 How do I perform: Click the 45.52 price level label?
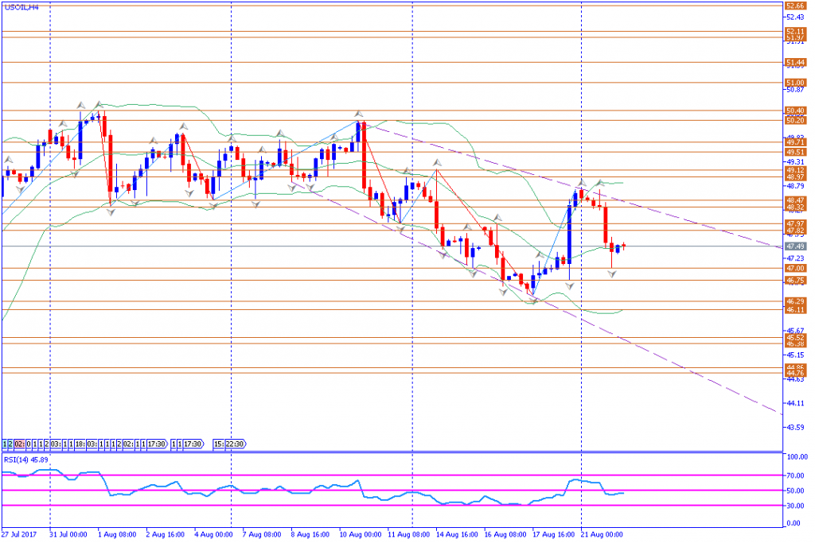click(x=795, y=337)
